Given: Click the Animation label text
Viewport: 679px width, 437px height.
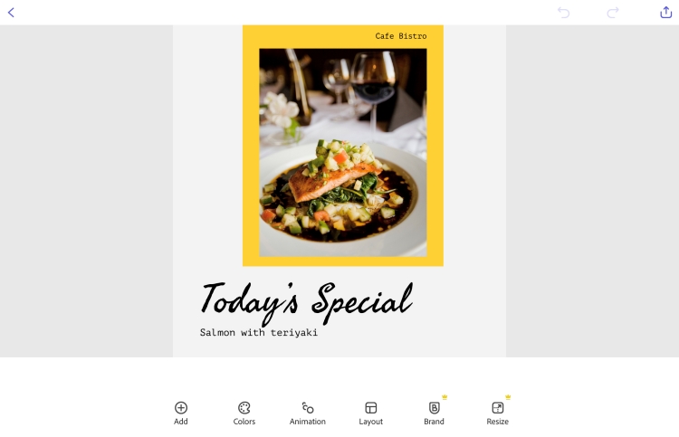Looking at the screenshot, I should pyautogui.click(x=308, y=422).
